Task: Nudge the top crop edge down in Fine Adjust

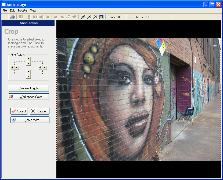Action: tap(28, 63)
